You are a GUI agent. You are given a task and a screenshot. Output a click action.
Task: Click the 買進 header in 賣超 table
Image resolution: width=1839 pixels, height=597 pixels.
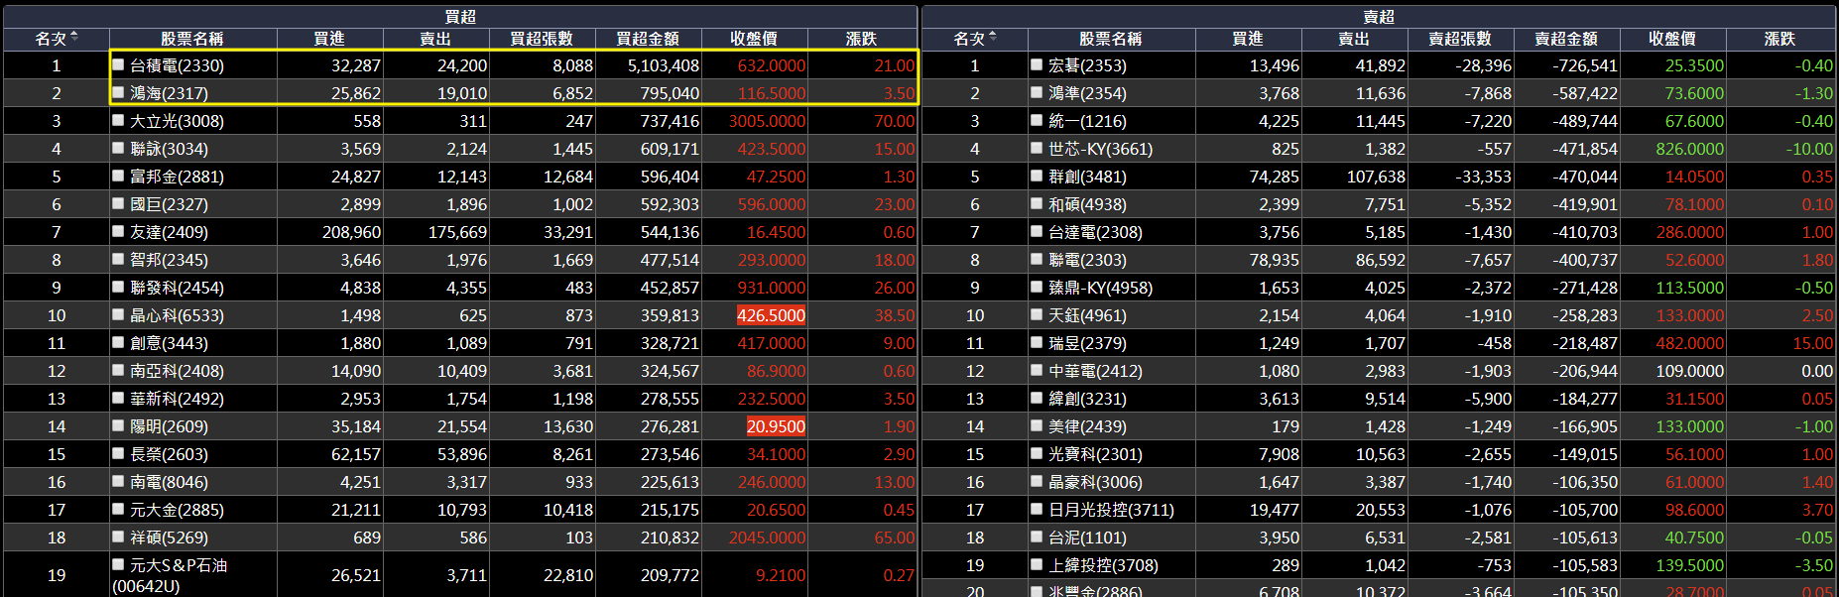tap(1248, 39)
